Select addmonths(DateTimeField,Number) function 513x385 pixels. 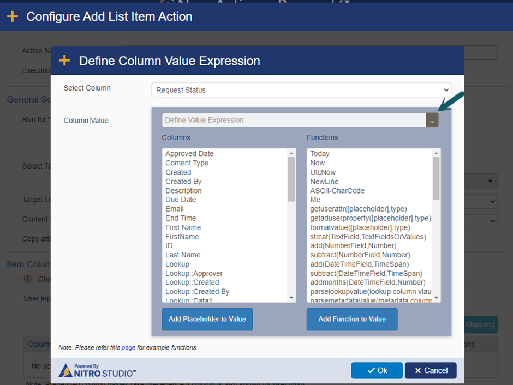click(x=367, y=282)
